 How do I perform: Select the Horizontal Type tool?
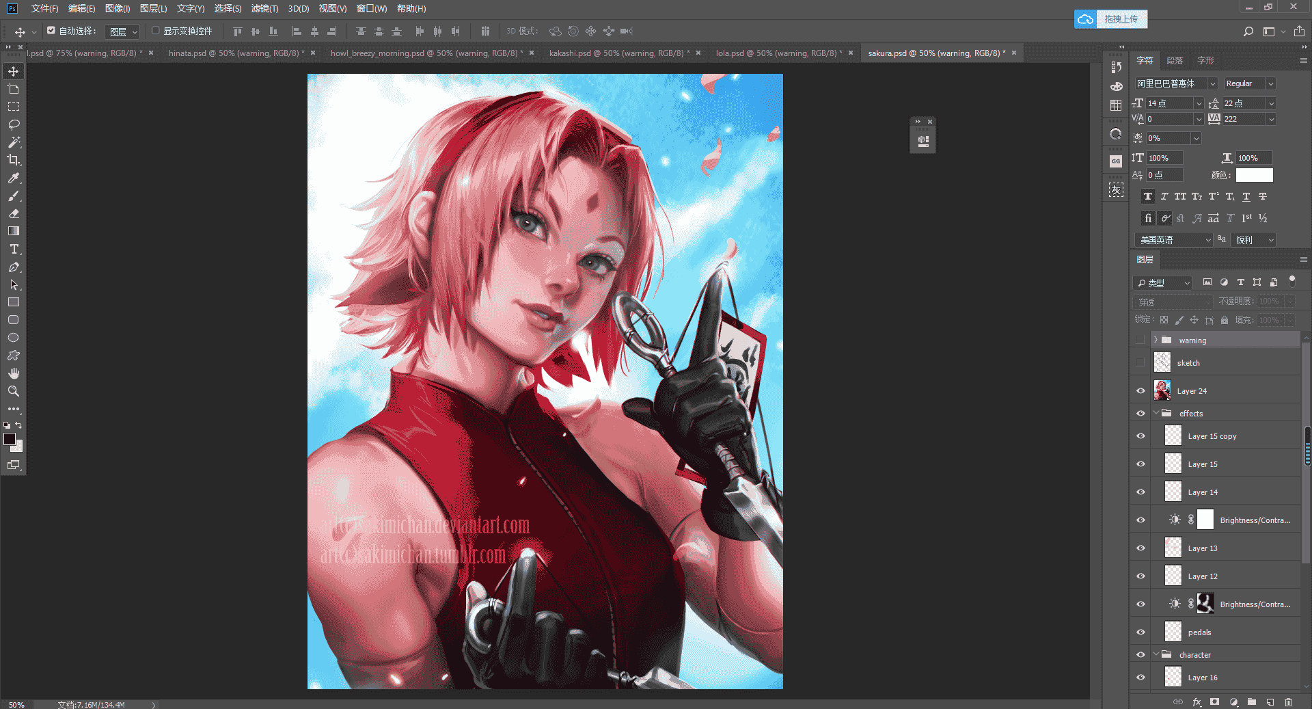tap(14, 249)
